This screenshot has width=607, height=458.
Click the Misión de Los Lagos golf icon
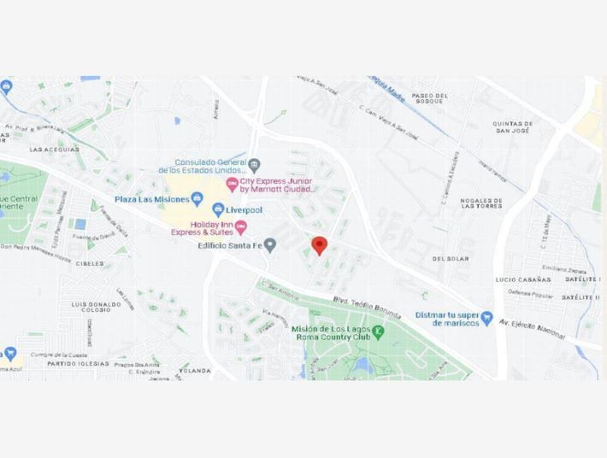[377, 332]
